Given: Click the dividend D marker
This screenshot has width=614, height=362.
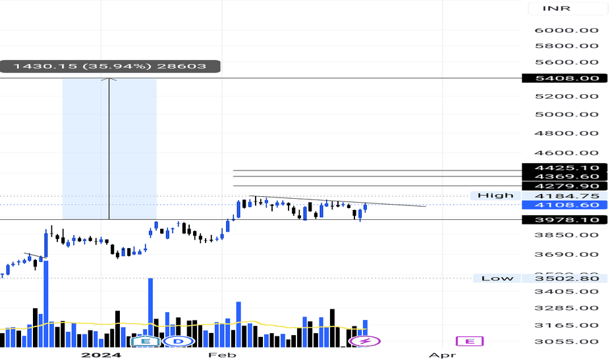Looking at the screenshot, I should pos(178,341).
